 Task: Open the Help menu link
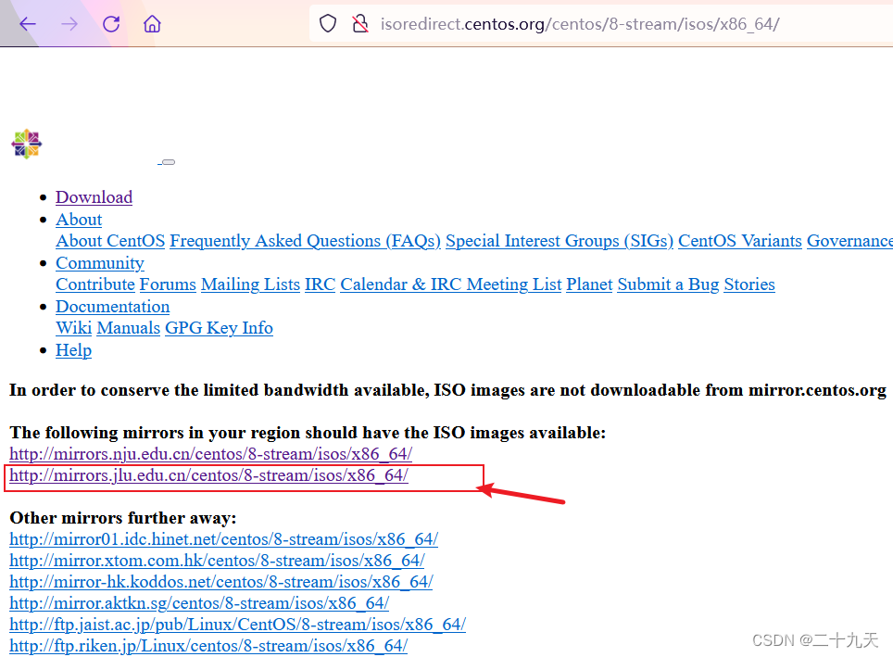pyautogui.click(x=73, y=350)
